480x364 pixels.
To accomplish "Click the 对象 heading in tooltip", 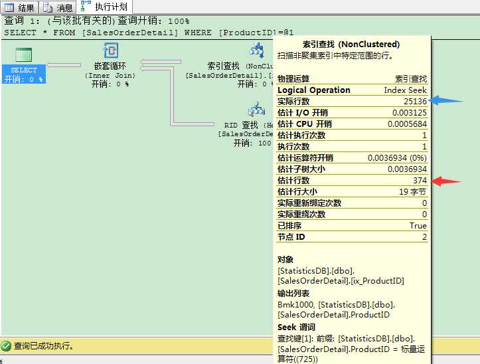I will coord(285,260).
